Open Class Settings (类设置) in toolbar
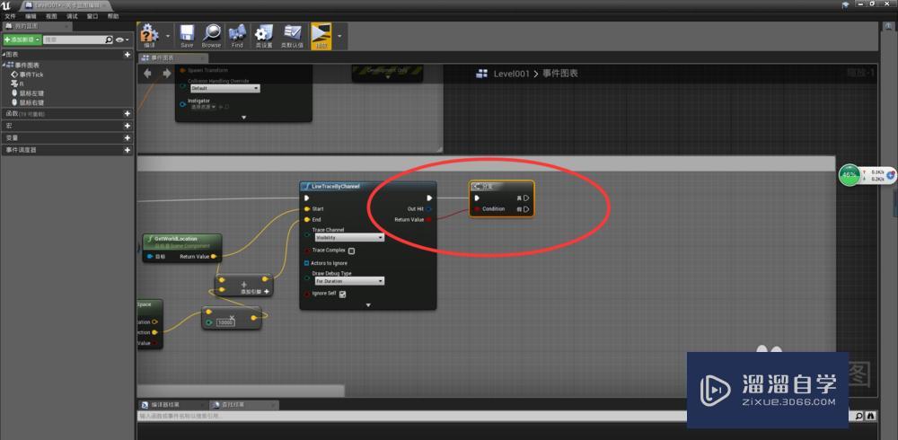 (263, 36)
